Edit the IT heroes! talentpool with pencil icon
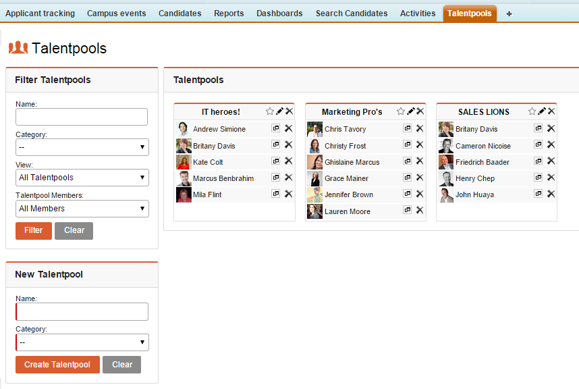This screenshot has width=579, height=389. tap(280, 111)
